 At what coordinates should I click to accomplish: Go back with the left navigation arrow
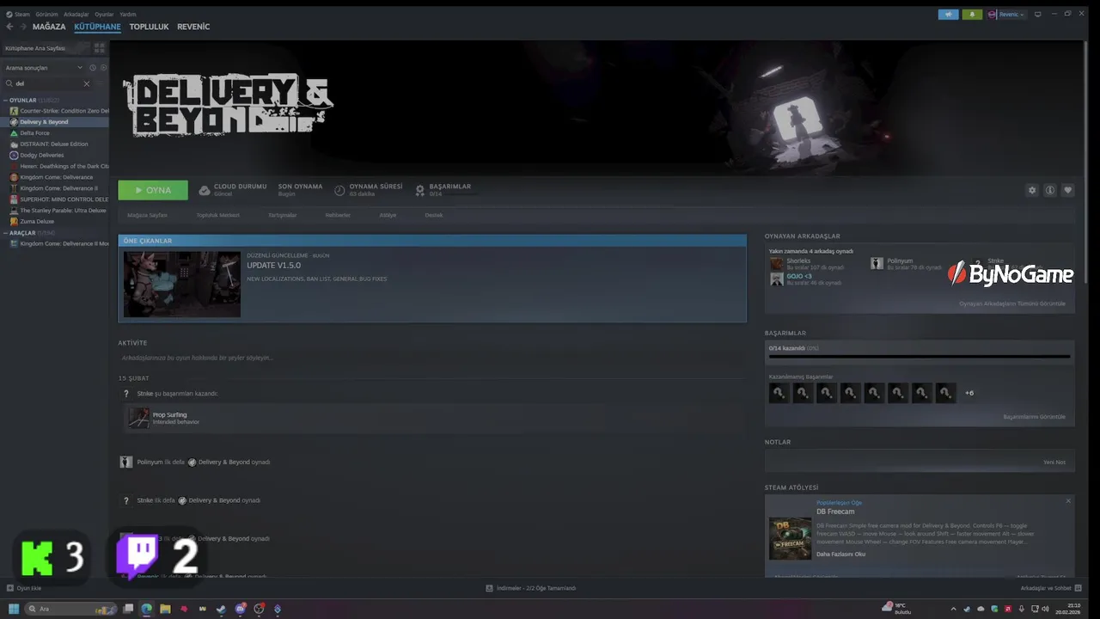(x=10, y=27)
